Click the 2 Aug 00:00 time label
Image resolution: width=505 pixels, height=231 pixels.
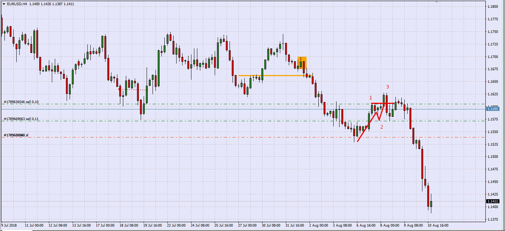pos(319,225)
